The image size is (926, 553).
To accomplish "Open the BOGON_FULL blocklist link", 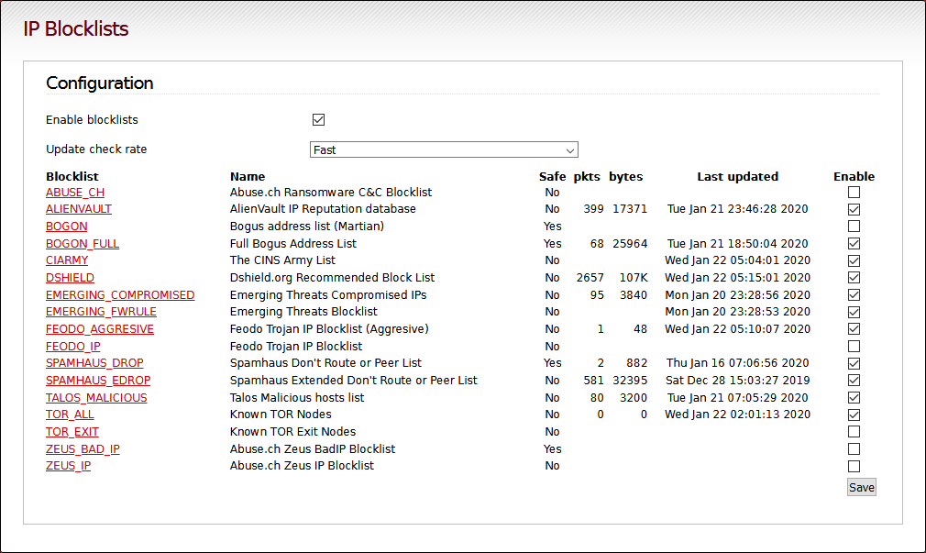I will [x=83, y=243].
